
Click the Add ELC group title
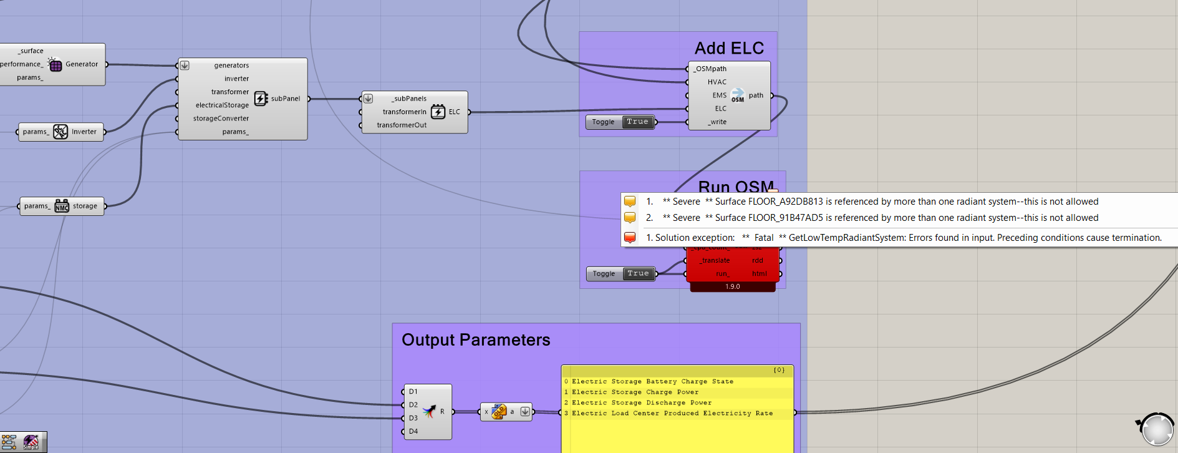[x=729, y=48]
